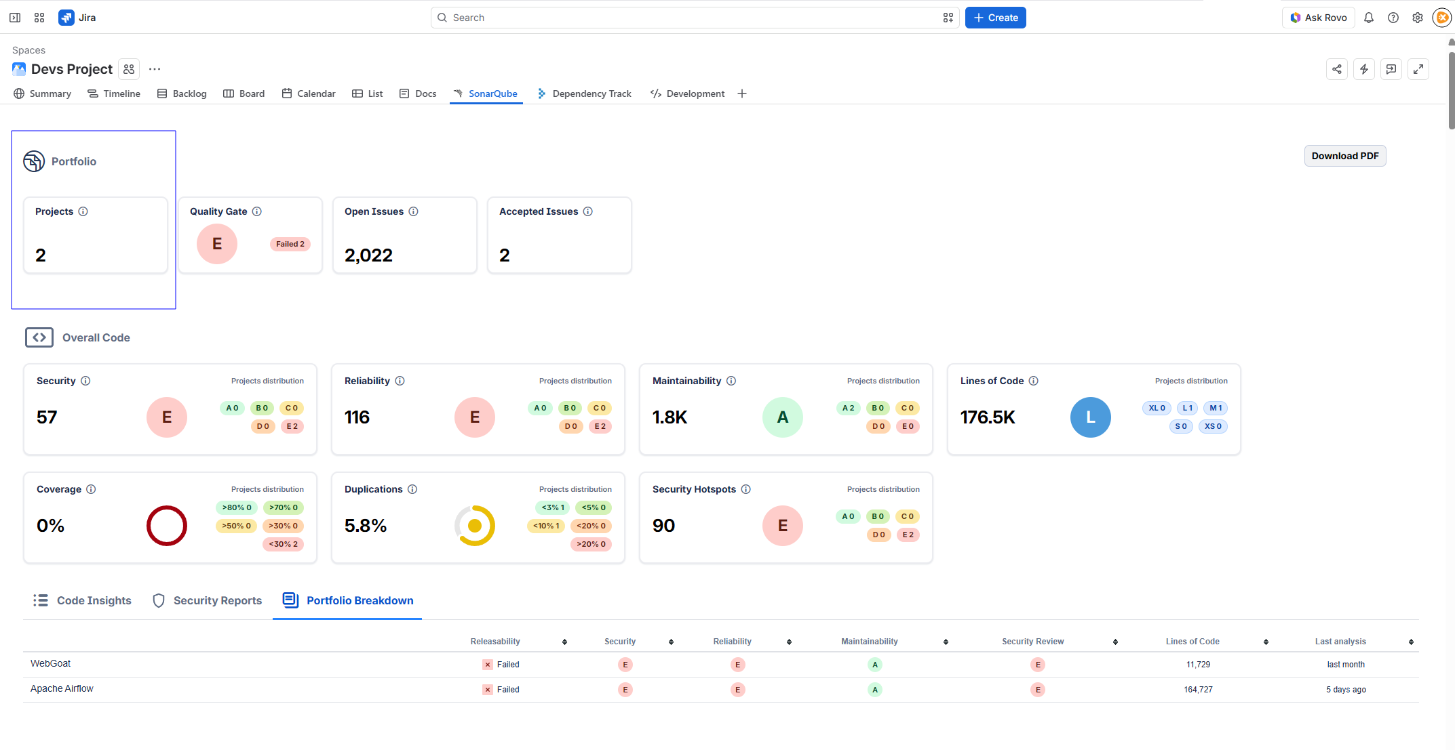Select the Portfolio Breakdown tab
The image size is (1455, 750).
pos(347,600)
